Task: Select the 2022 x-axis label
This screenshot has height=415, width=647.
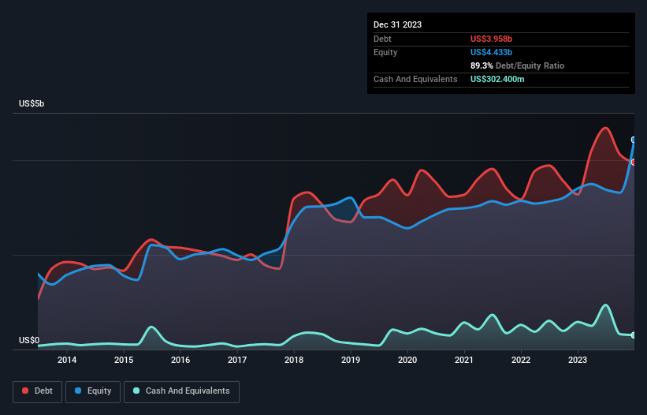Action: pyautogui.click(x=521, y=360)
